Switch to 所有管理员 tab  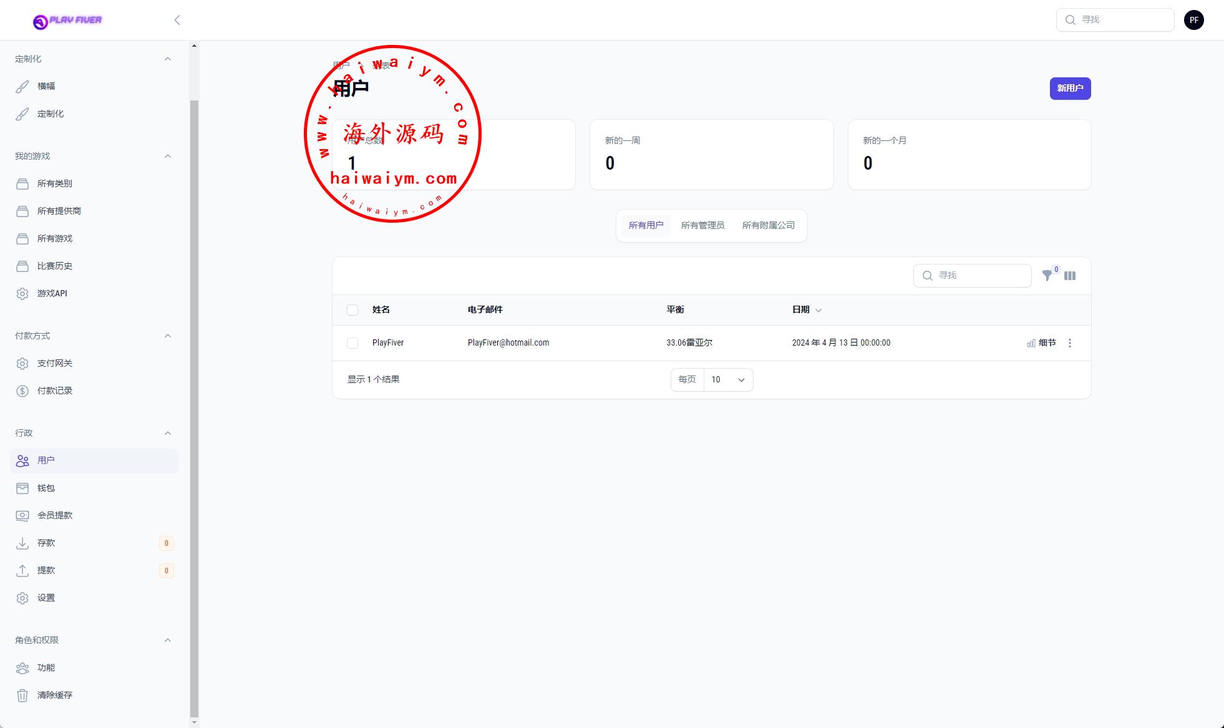click(x=702, y=225)
